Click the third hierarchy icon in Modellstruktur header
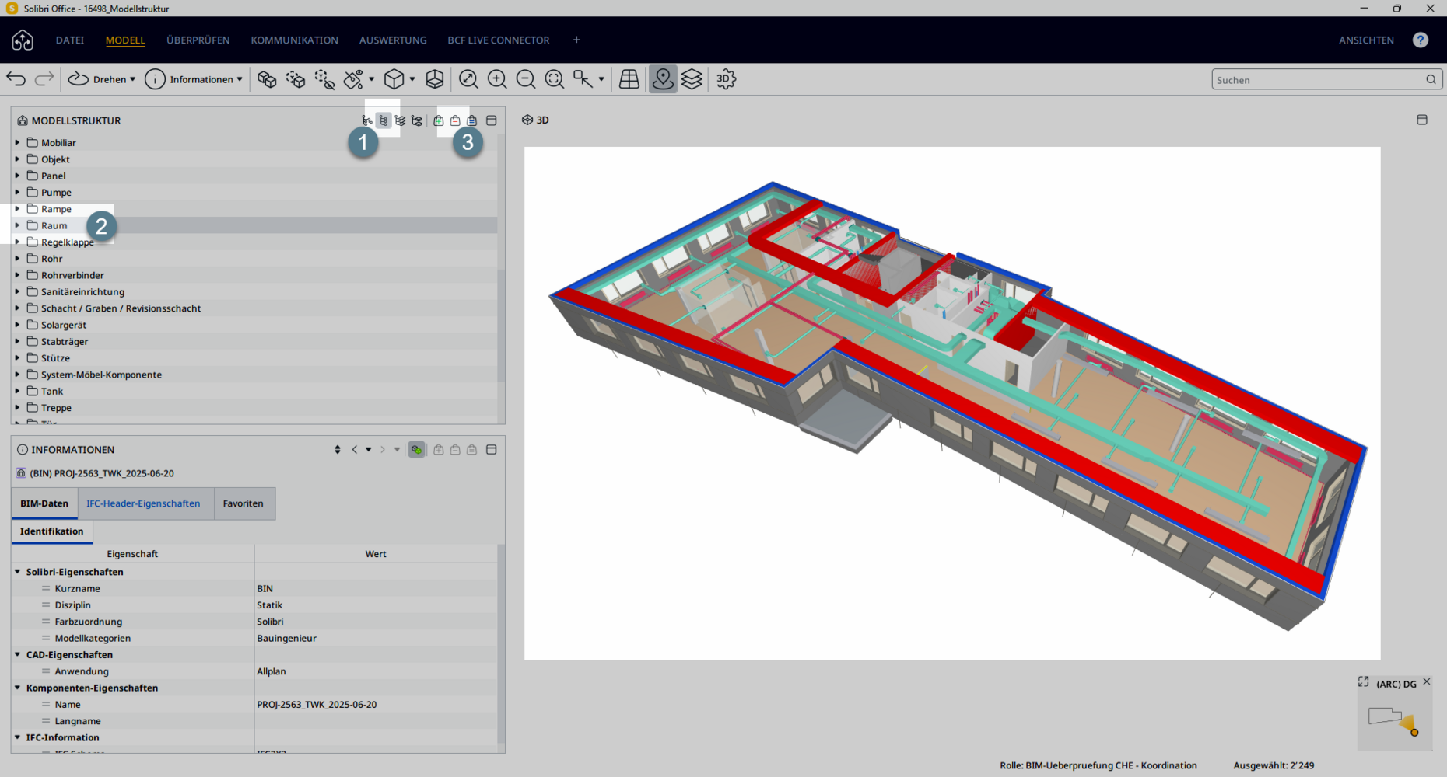Screen dimensions: 1447x777 [x=400, y=120]
